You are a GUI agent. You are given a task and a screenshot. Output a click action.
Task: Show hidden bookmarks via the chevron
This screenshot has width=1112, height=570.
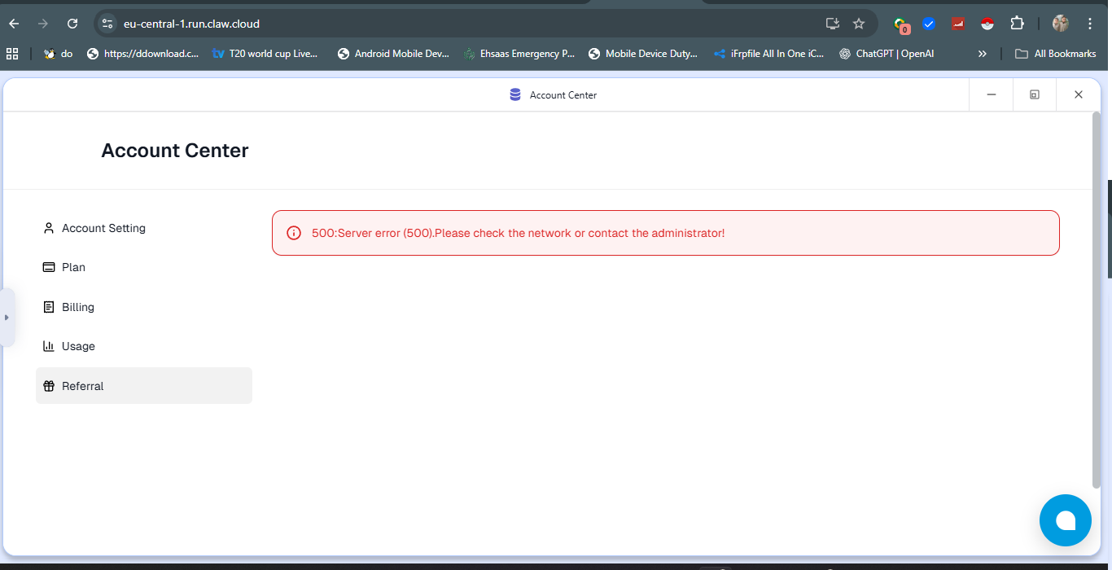click(x=982, y=53)
